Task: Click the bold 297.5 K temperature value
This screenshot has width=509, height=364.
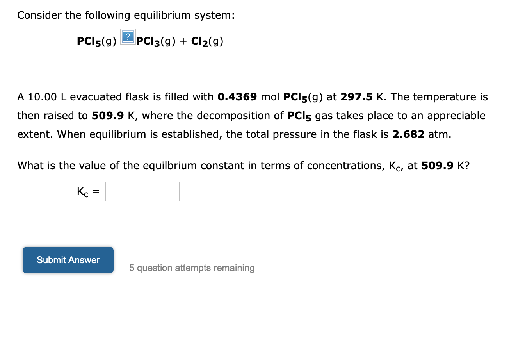Action: click(x=357, y=97)
